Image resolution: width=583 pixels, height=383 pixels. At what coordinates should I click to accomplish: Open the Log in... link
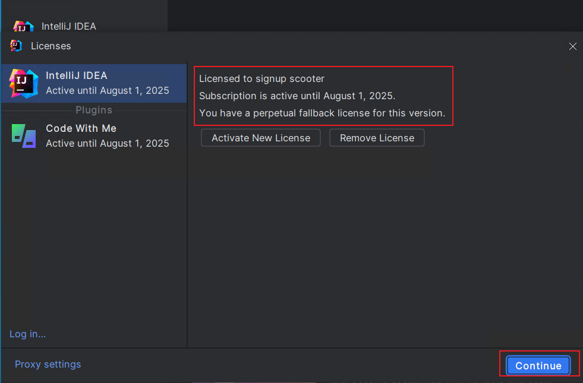point(27,334)
